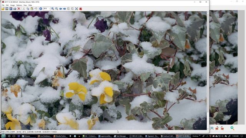The height and width of the screenshot is (138, 246).
Task: Click the previous page icon in toolbar
Action: [68, 9]
